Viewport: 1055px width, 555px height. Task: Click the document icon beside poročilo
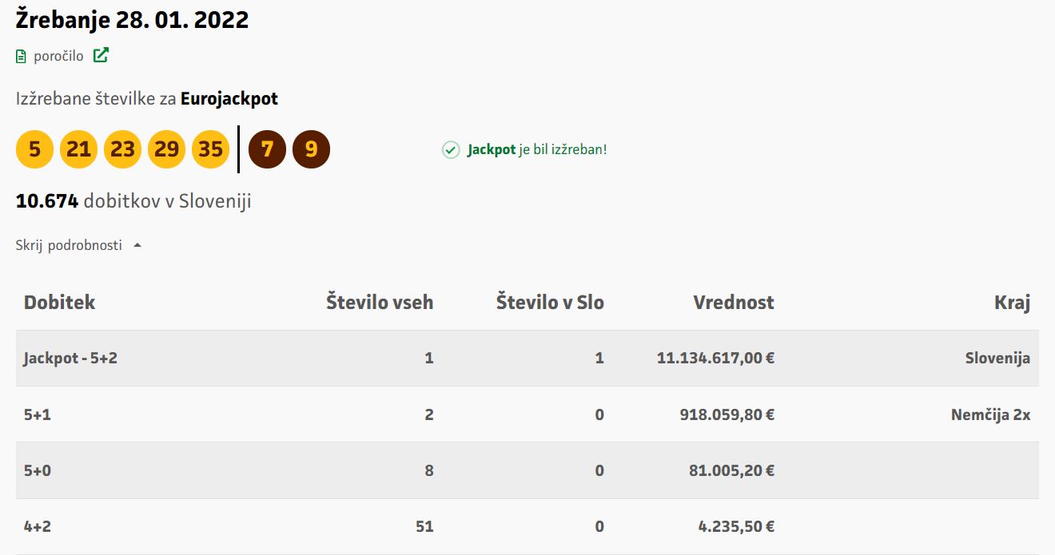pos(22,57)
